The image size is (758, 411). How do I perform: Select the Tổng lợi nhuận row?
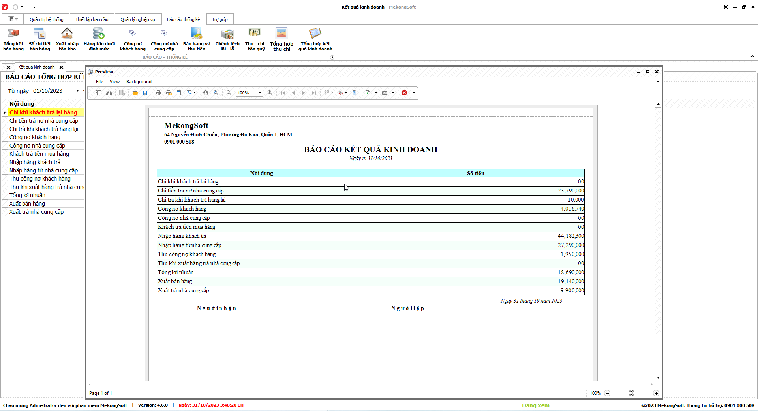[x=27, y=195]
